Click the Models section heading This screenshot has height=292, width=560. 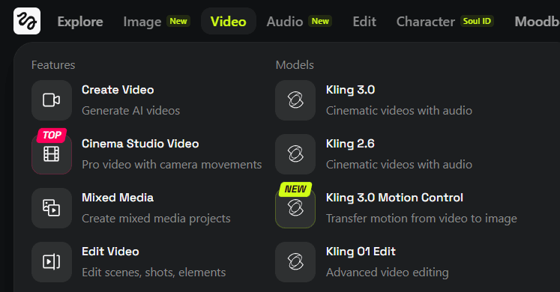click(x=295, y=65)
